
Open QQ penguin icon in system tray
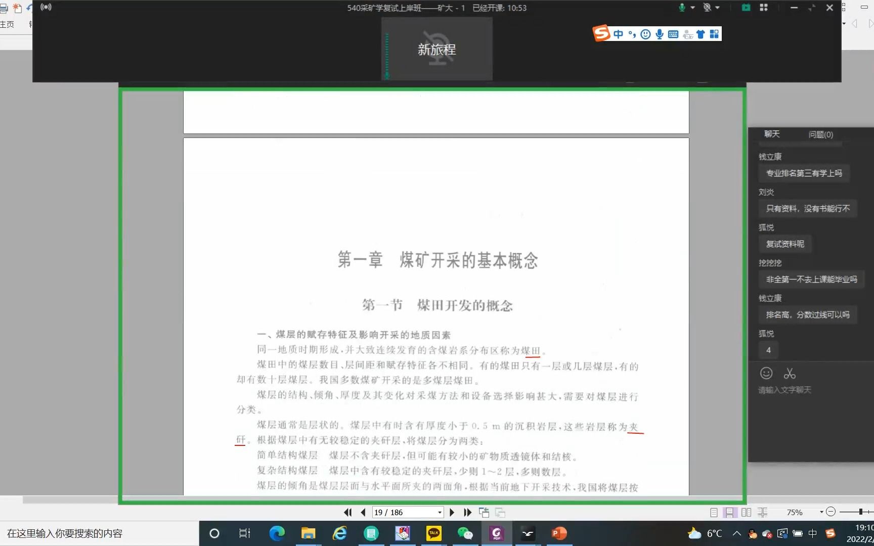[753, 533]
